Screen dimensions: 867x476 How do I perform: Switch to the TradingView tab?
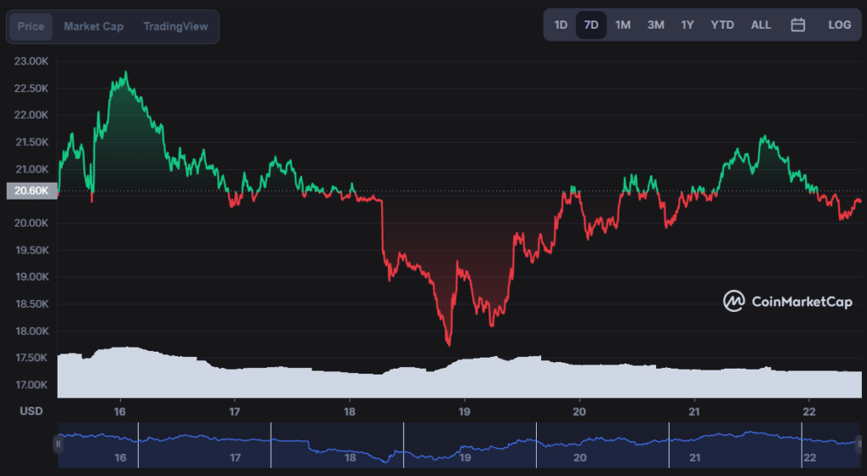click(175, 26)
